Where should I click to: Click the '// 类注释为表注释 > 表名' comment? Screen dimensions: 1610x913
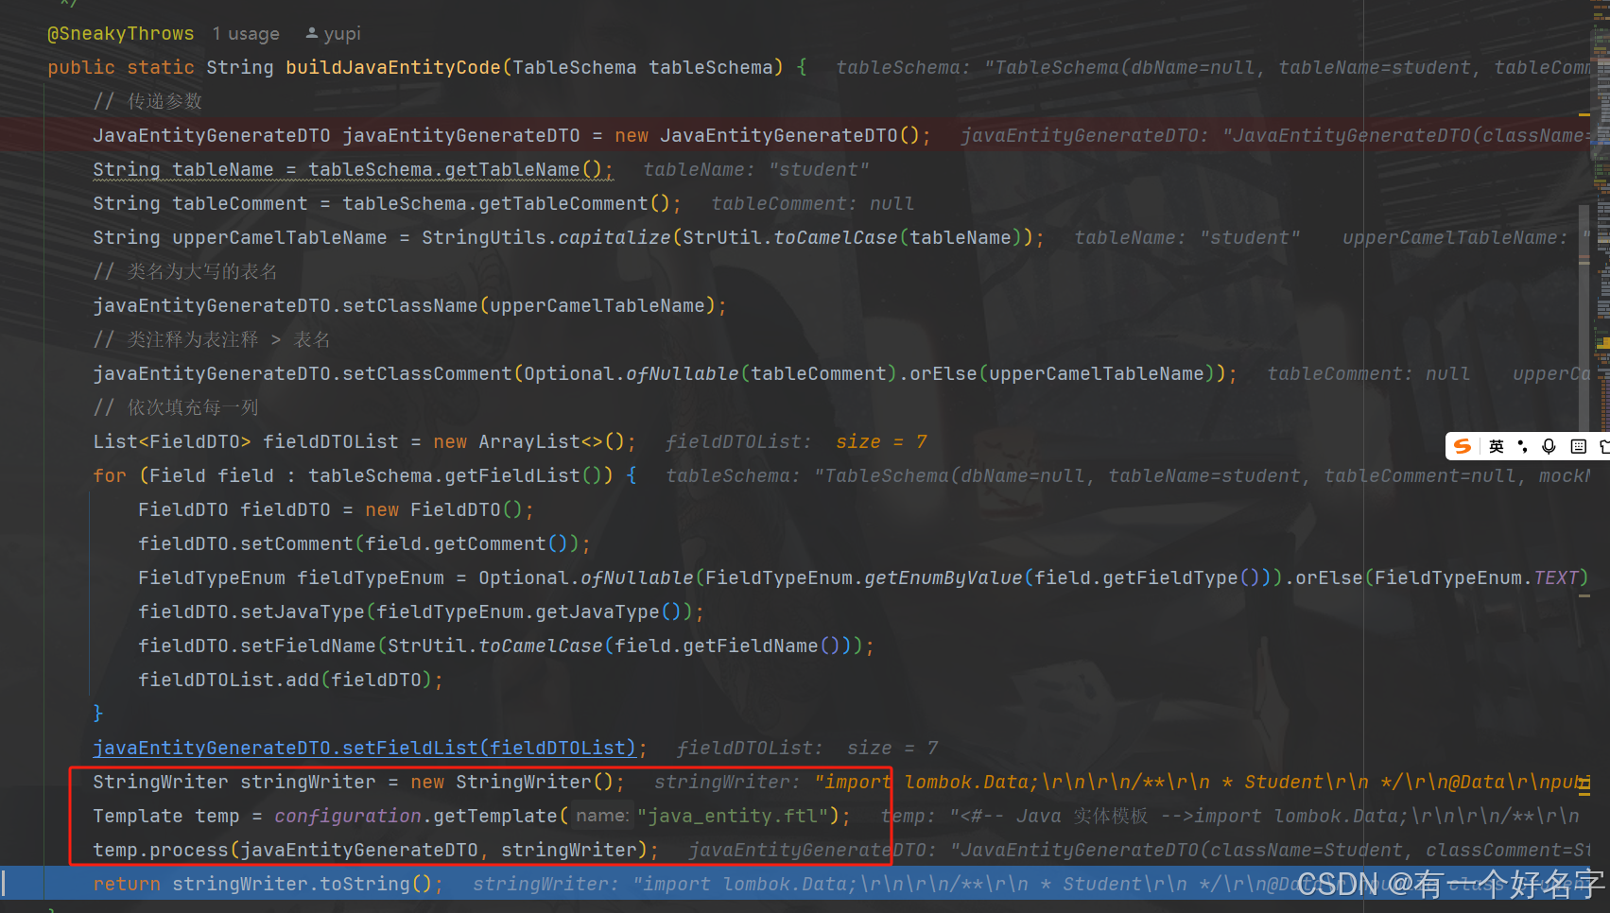(x=212, y=340)
